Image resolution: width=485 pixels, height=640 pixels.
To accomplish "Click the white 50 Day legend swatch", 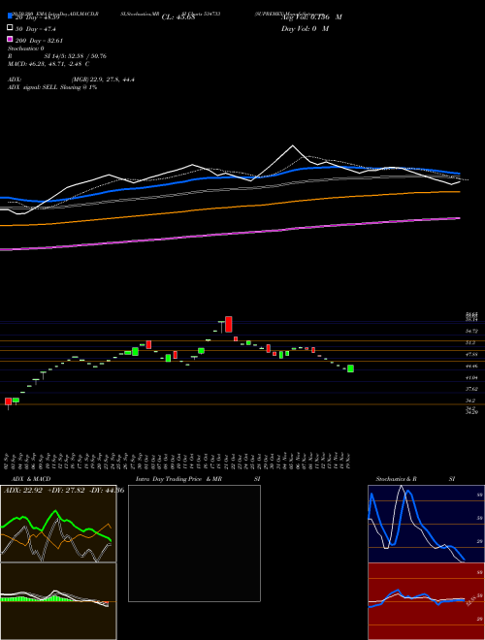I will 10,28.
